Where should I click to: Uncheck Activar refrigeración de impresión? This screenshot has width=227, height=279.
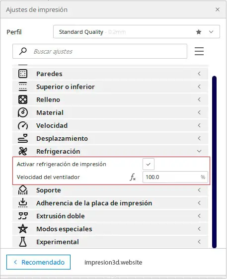tap(149, 164)
